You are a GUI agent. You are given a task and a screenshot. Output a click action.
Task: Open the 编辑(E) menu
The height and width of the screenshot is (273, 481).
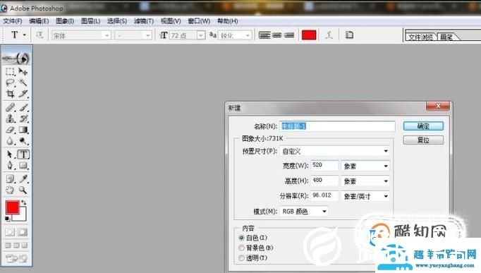pyautogui.click(x=39, y=21)
